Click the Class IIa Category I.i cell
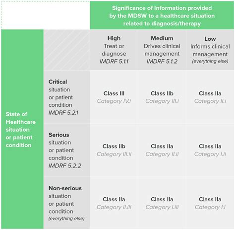Viewport: 235px width, 230px height. 210,203
